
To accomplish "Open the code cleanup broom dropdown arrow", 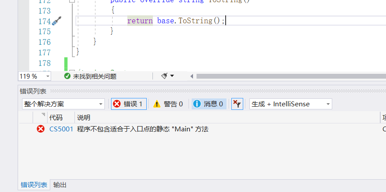I will click(172, 76).
